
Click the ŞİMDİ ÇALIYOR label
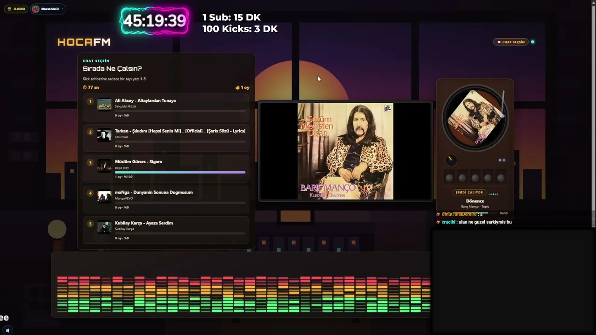pyautogui.click(x=469, y=192)
